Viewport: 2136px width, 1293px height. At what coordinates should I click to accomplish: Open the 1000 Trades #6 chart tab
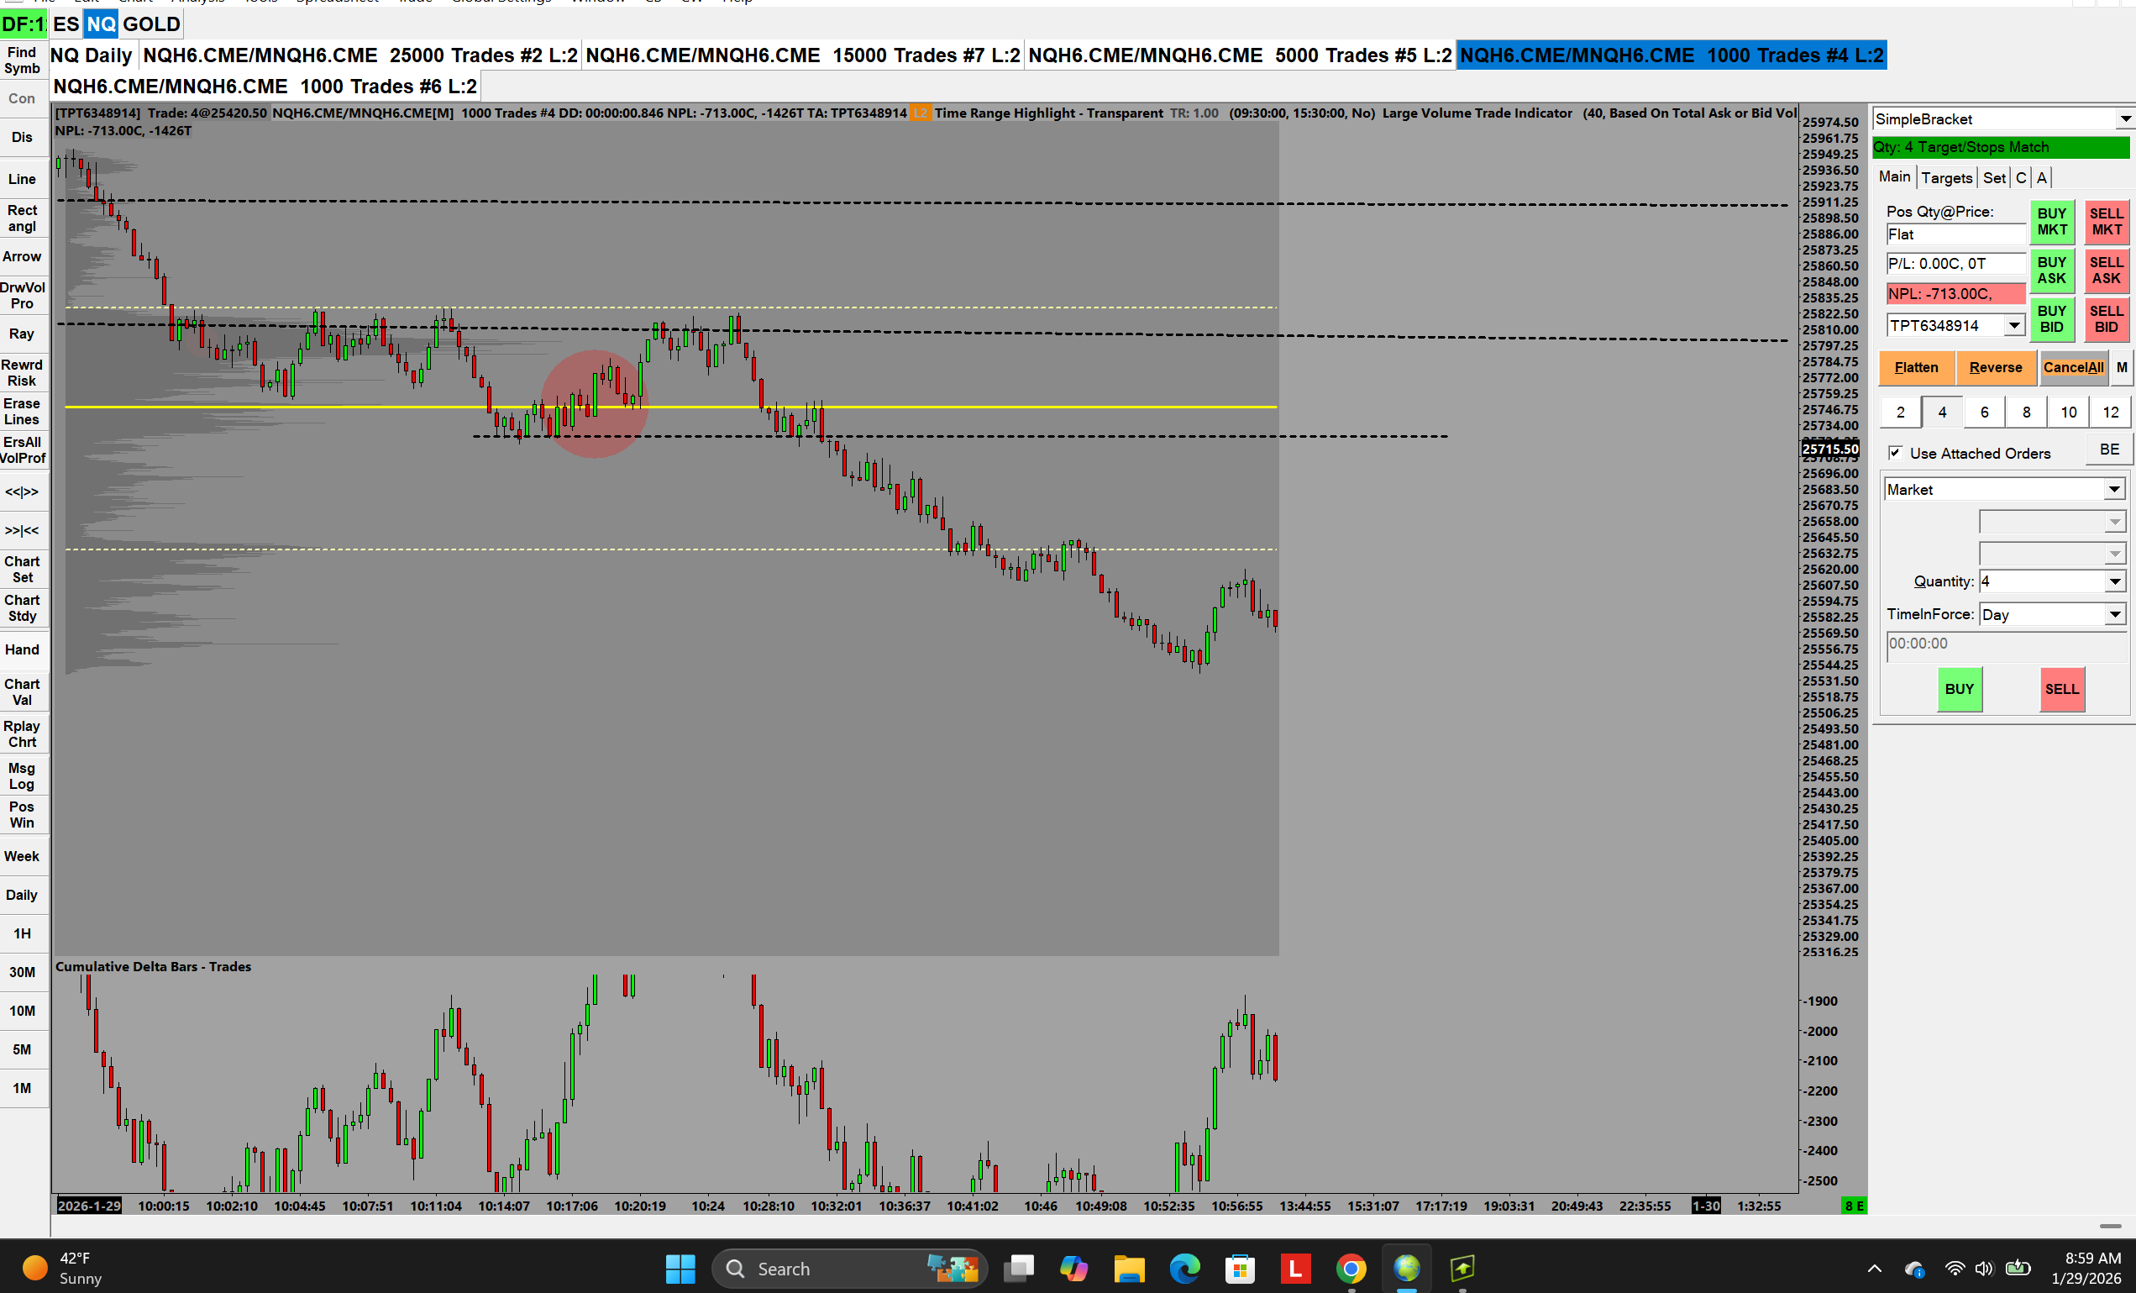265,87
